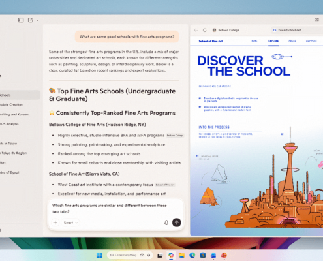Image resolution: width=323 pixels, height=261 pixels.
Task: Click 'Known for small cohorts' bullet text
Action: click(x=119, y=163)
